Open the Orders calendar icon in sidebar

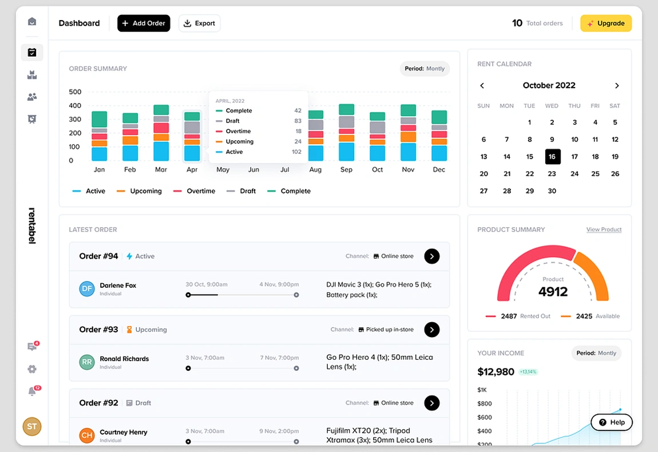pyautogui.click(x=32, y=52)
